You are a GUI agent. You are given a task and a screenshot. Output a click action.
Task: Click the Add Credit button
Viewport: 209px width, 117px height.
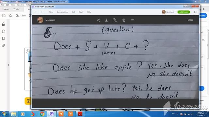[184, 12]
